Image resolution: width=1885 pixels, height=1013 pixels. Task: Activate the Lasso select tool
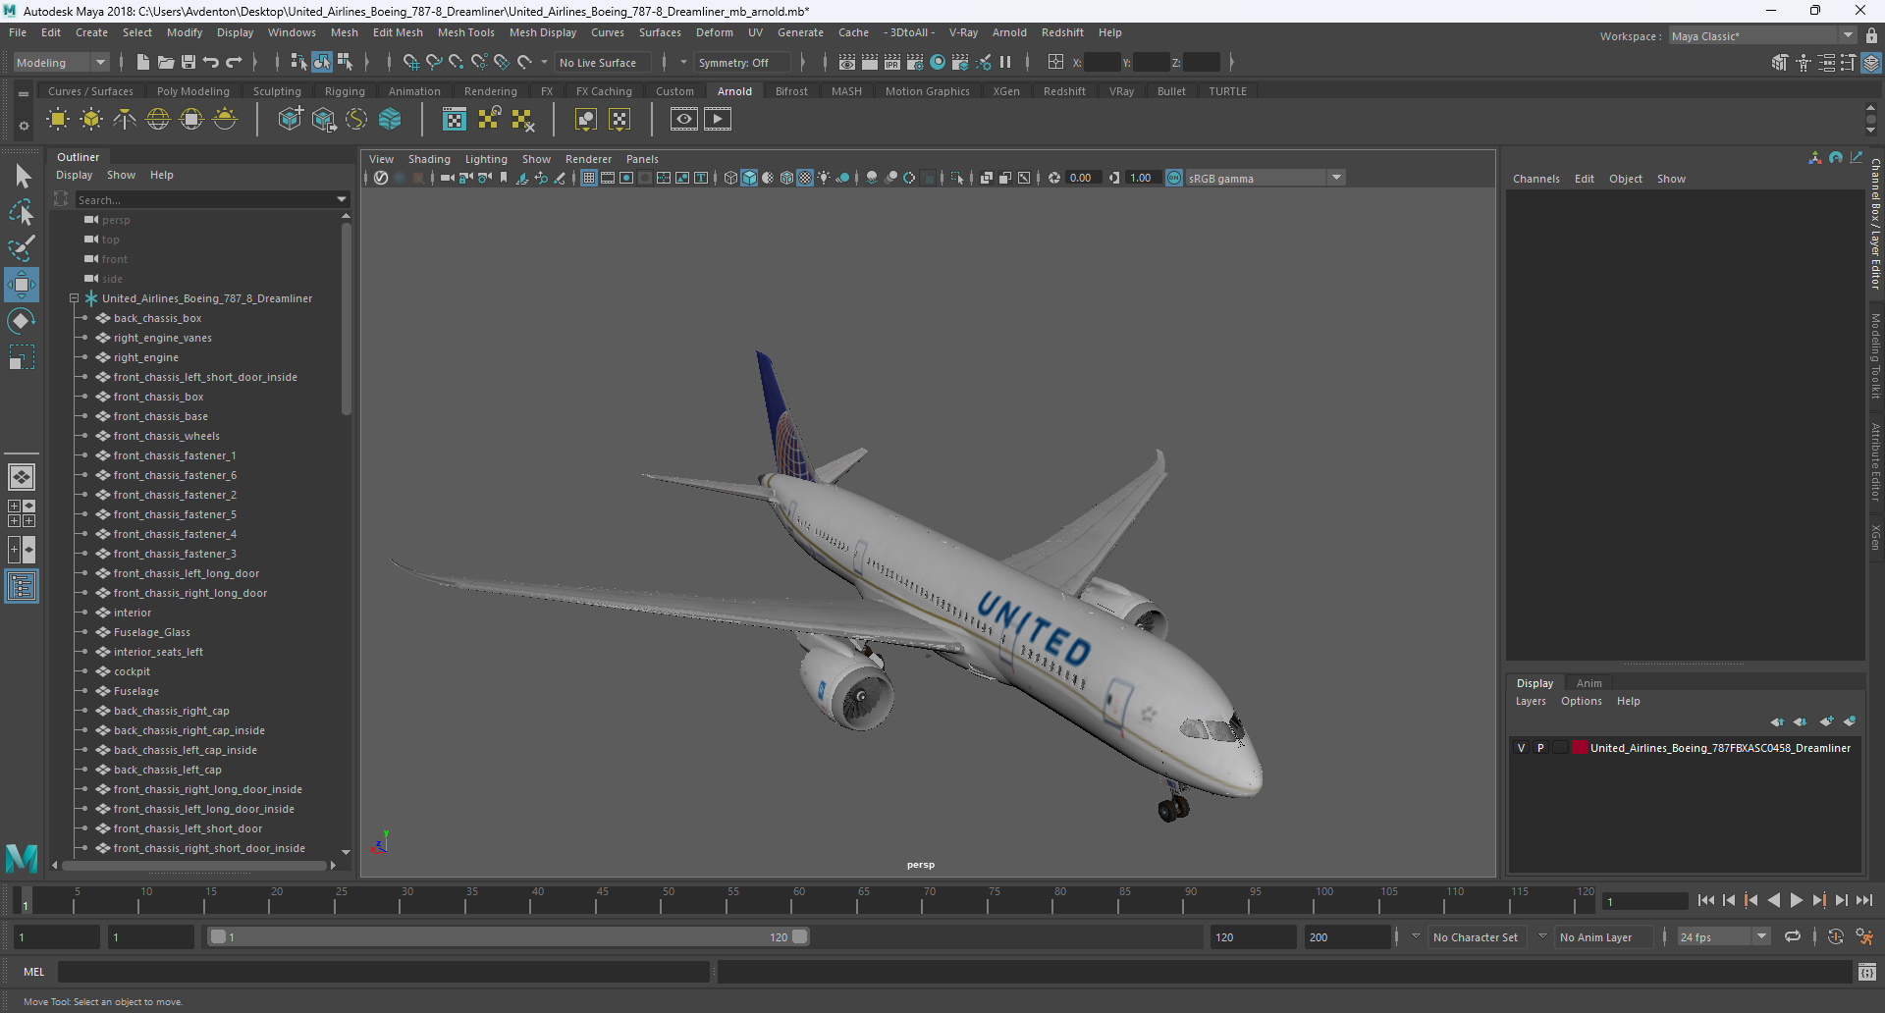(x=22, y=212)
